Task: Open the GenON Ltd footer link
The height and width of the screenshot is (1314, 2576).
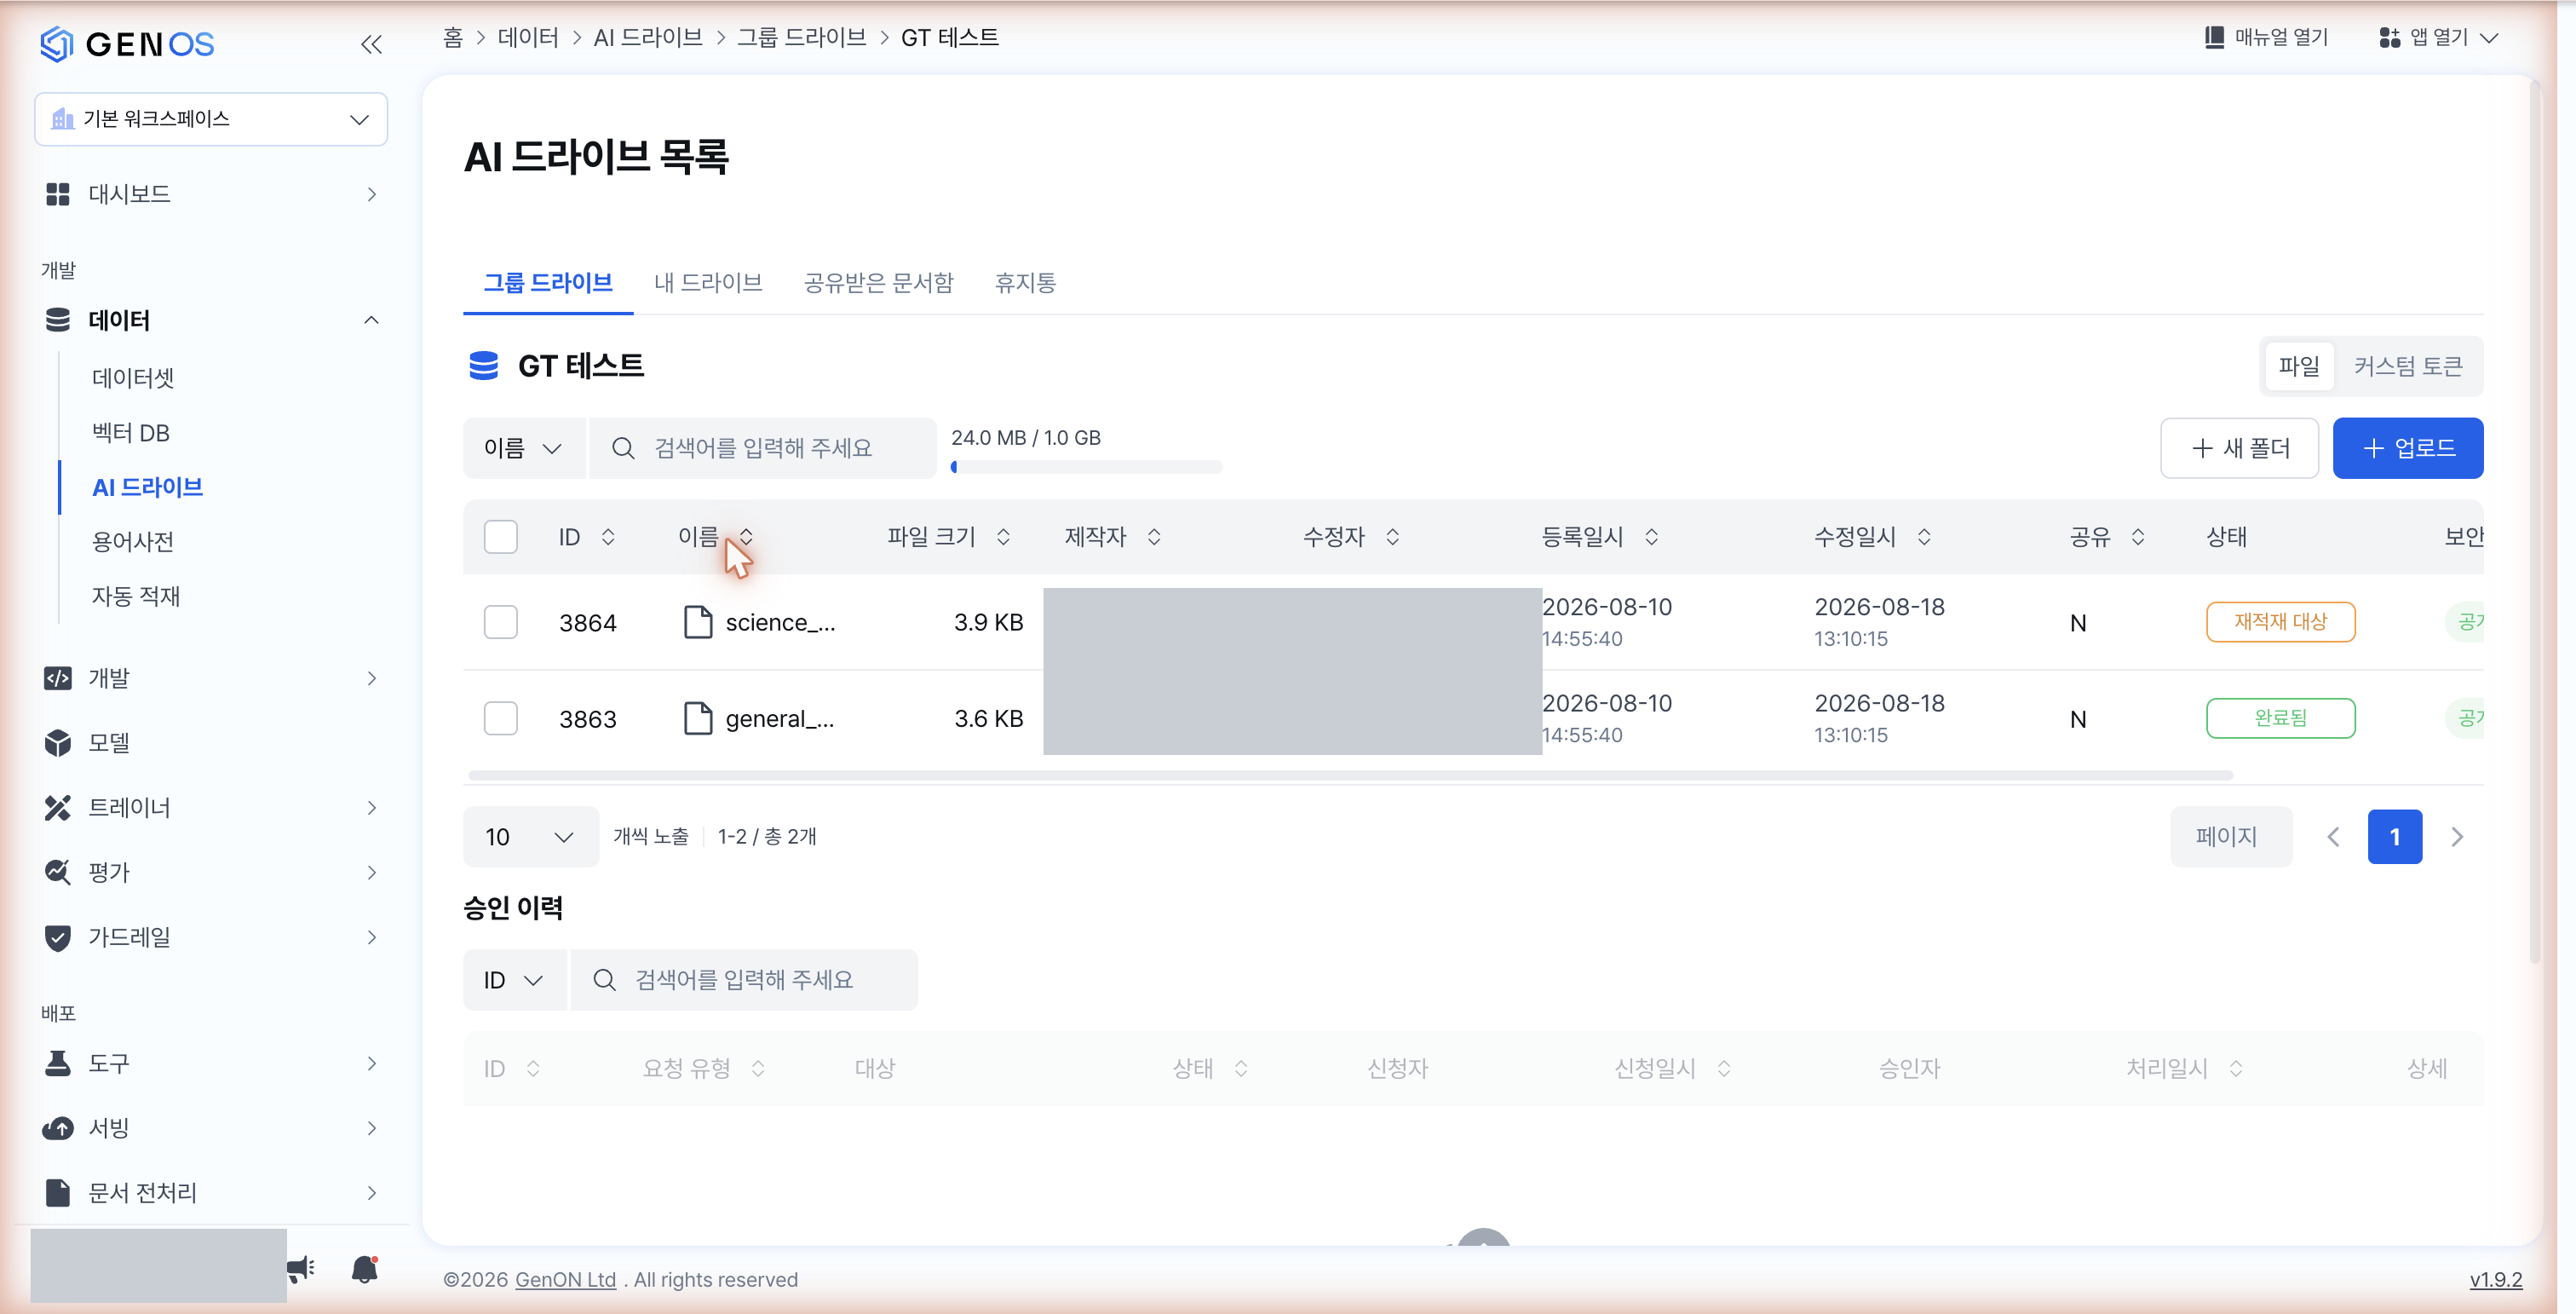Action: coord(565,1280)
